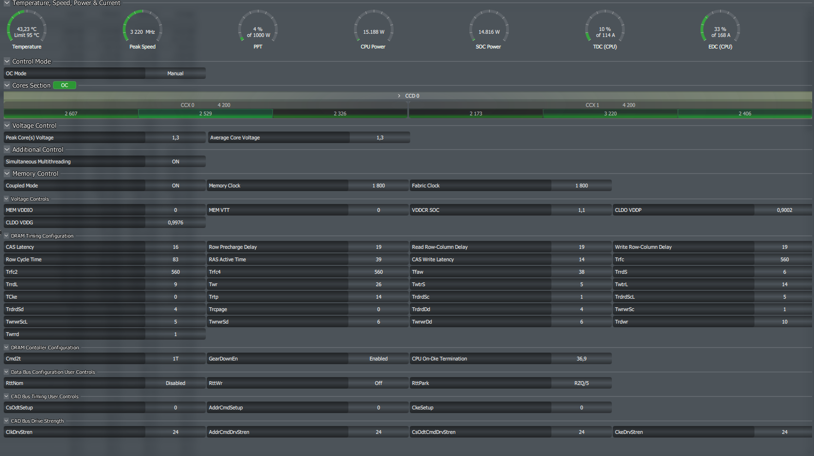Collapse CAD Bus Timing User Controls
This screenshot has width=814, height=456.
tap(6, 396)
